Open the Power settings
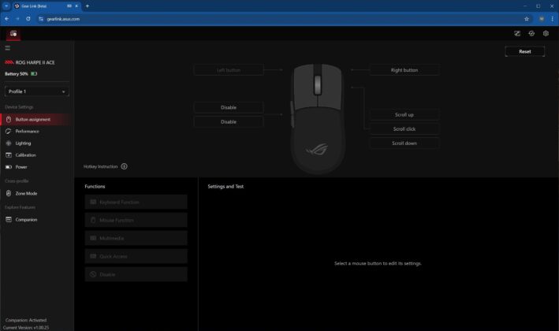This screenshot has height=331, width=559. click(x=37, y=167)
